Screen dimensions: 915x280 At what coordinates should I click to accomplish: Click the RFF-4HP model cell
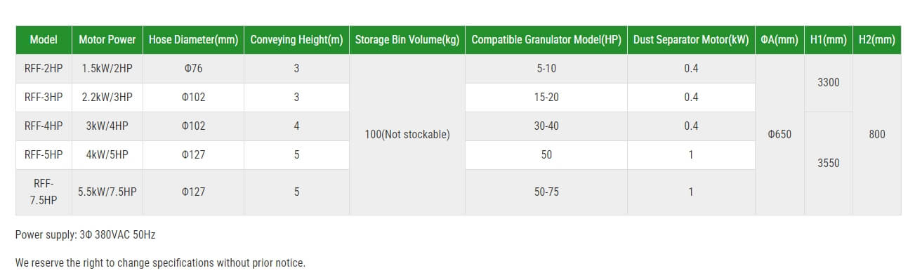(44, 126)
